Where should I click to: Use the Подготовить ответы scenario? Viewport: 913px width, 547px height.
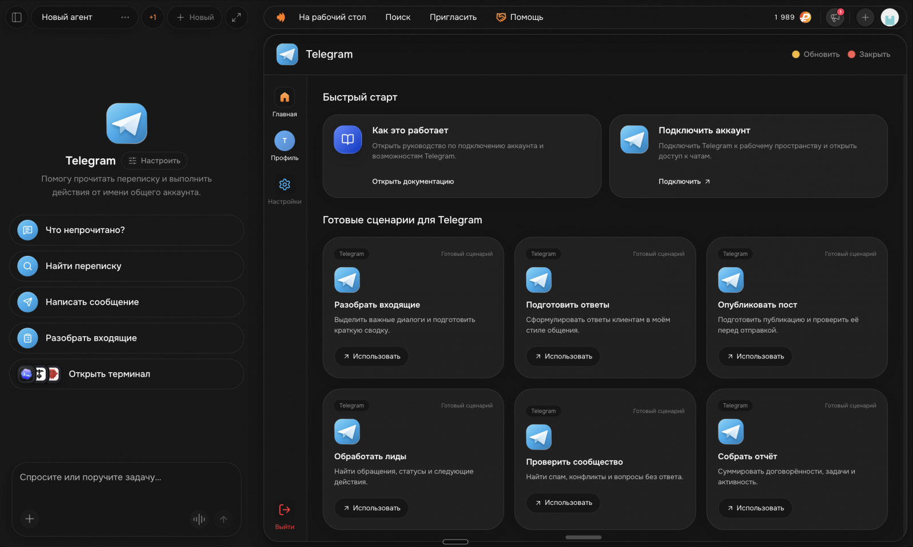(x=563, y=356)
